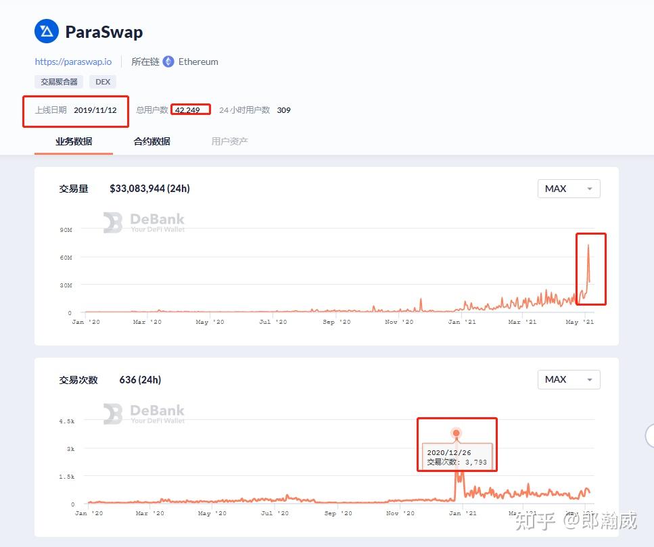Screen dimensions: 654x547
Task: Click the May '21 volume spike peak
Action: click(588, 245)
